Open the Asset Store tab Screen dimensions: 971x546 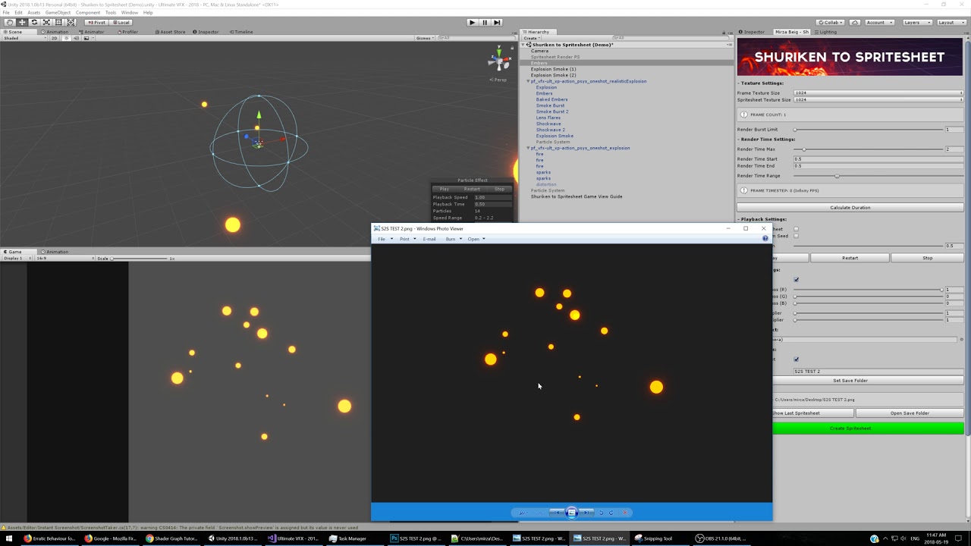[x=171, y=32]
